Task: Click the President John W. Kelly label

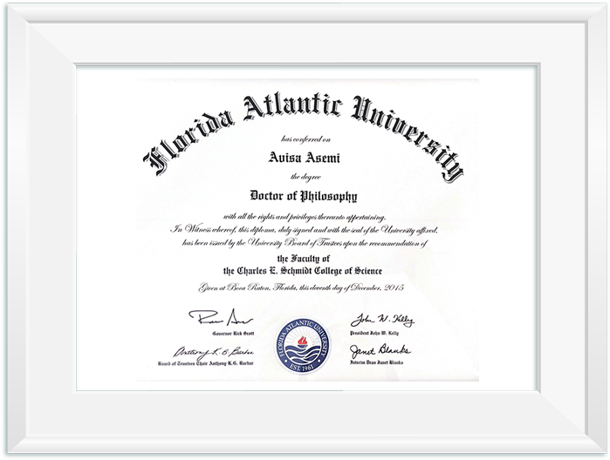Action: click(x=374, y=333)
